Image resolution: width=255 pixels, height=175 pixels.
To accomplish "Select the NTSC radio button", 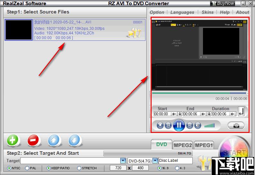I will click(9, 168).
